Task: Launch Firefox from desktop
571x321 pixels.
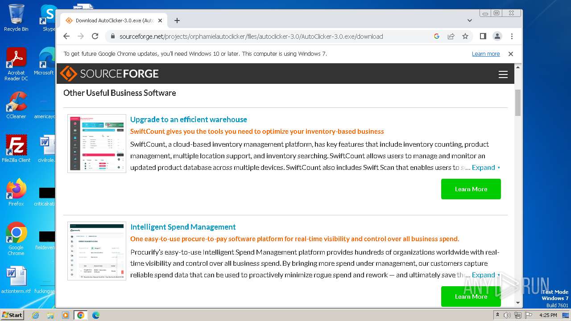Action: point(16,193)
